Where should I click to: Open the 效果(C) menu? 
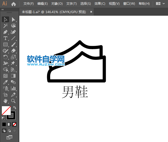point(100,4)
